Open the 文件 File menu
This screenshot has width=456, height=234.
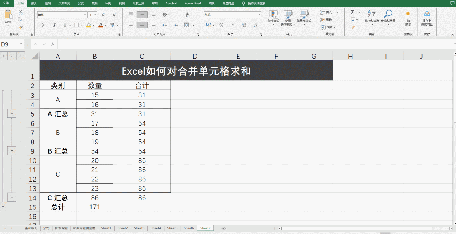click(6, 3)
